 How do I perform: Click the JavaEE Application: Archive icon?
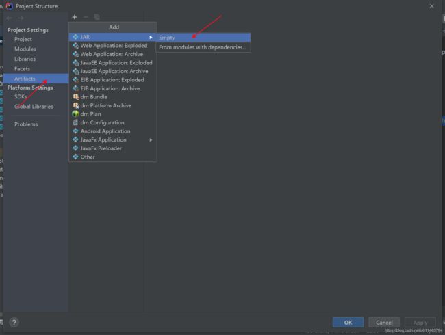coord(75,71)
